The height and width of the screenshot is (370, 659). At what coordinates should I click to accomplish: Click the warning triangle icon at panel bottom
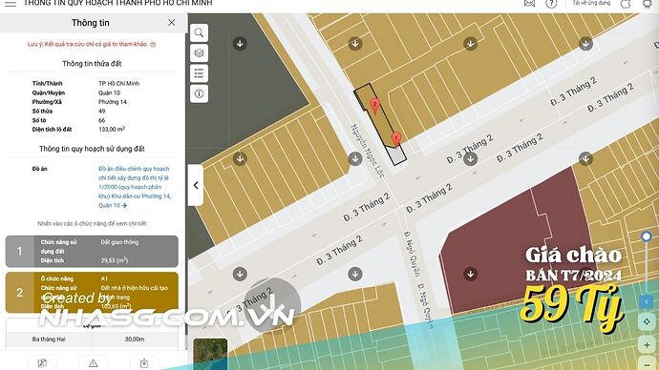tap(94, 363)
